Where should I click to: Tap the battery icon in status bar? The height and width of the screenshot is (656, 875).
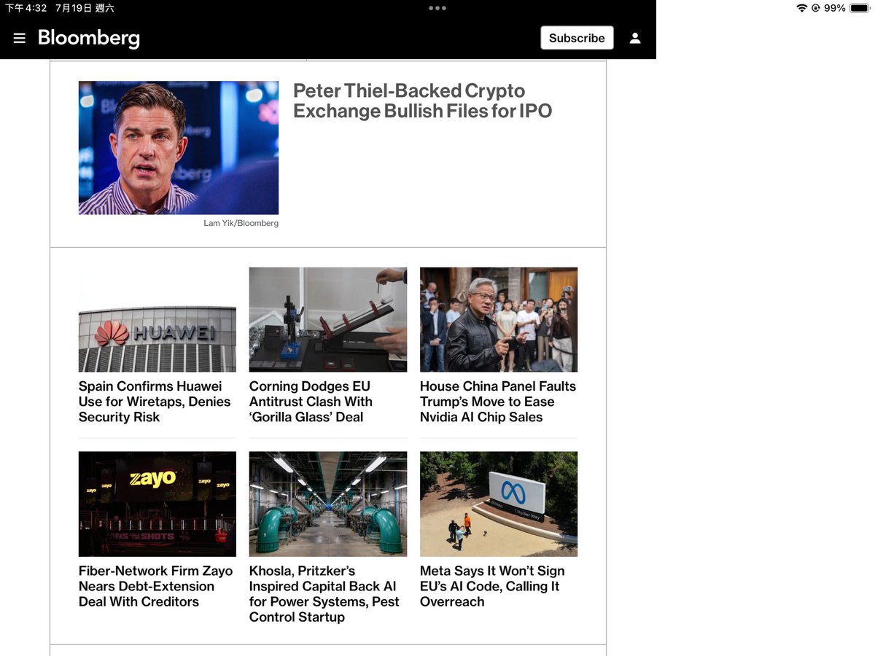point(860,8)
